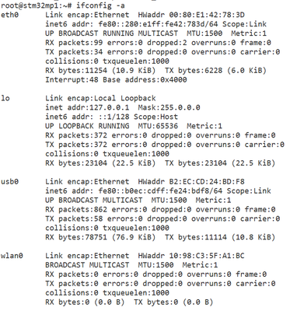Image resolution: width=297 pixels, height=311 pixels.
Task: Click the eth0 interface name
Action: (x=10, y=15)
